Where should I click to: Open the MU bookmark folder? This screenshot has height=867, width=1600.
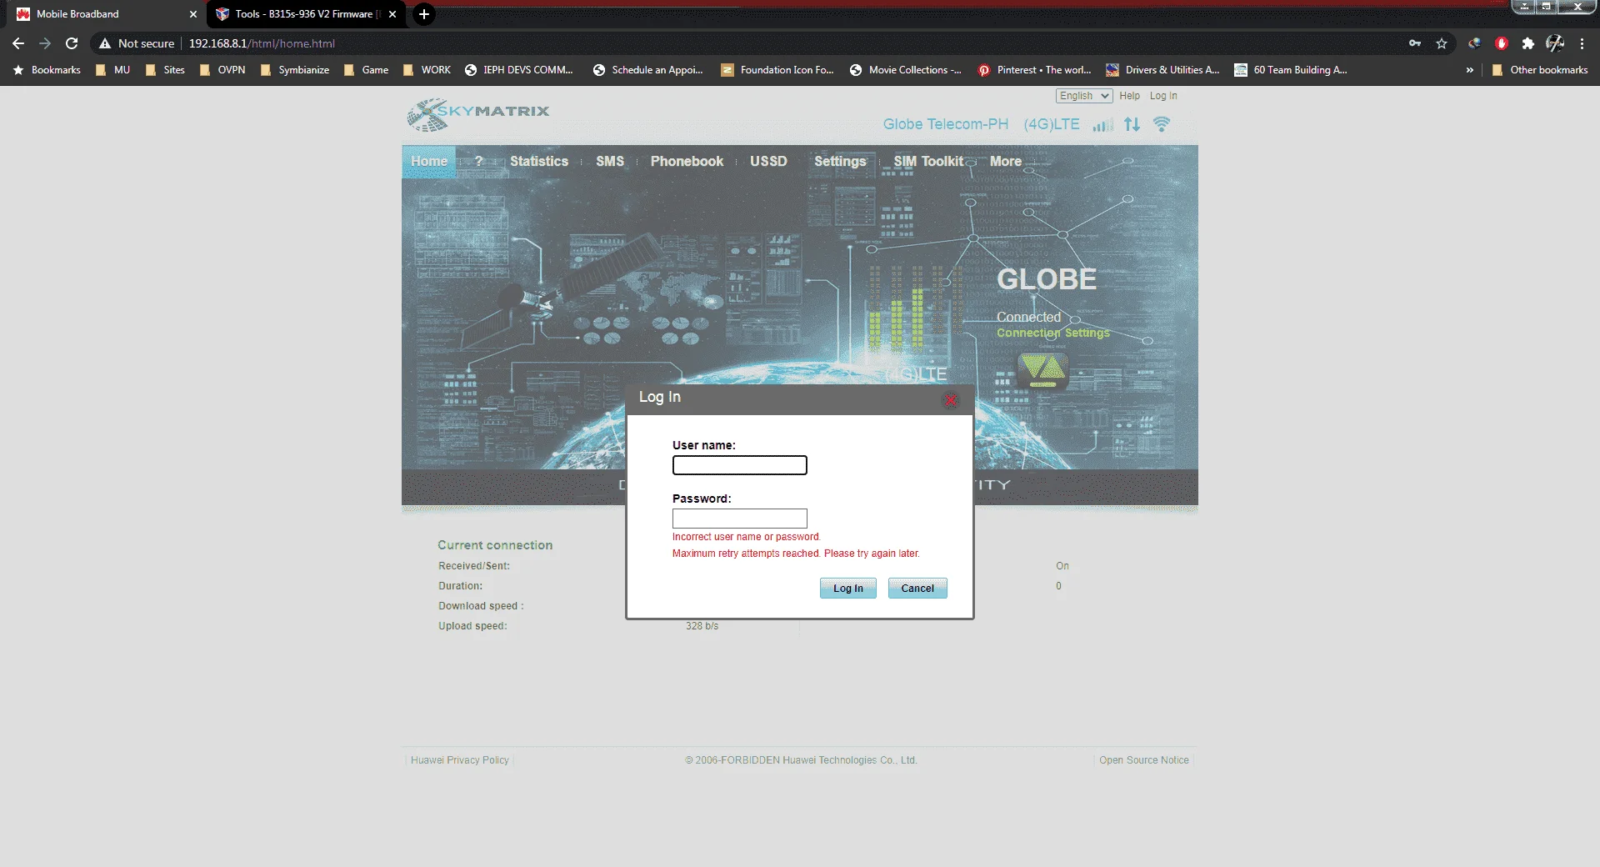(x=112, y=70)
